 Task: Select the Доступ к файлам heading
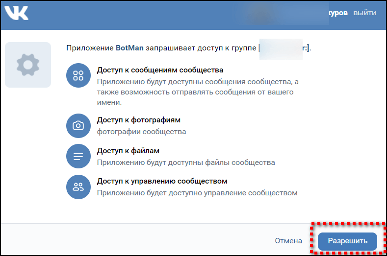(x=128, y=151)
